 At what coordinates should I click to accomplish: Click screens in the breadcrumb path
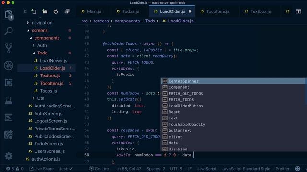pos(101,21)
